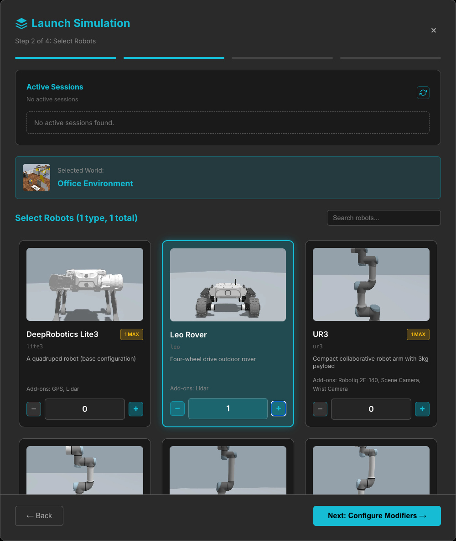Screen dimensions: 456x541
Task: Decrease Leo Rover quantity using minus icon
Action: (x=177, y=409)
